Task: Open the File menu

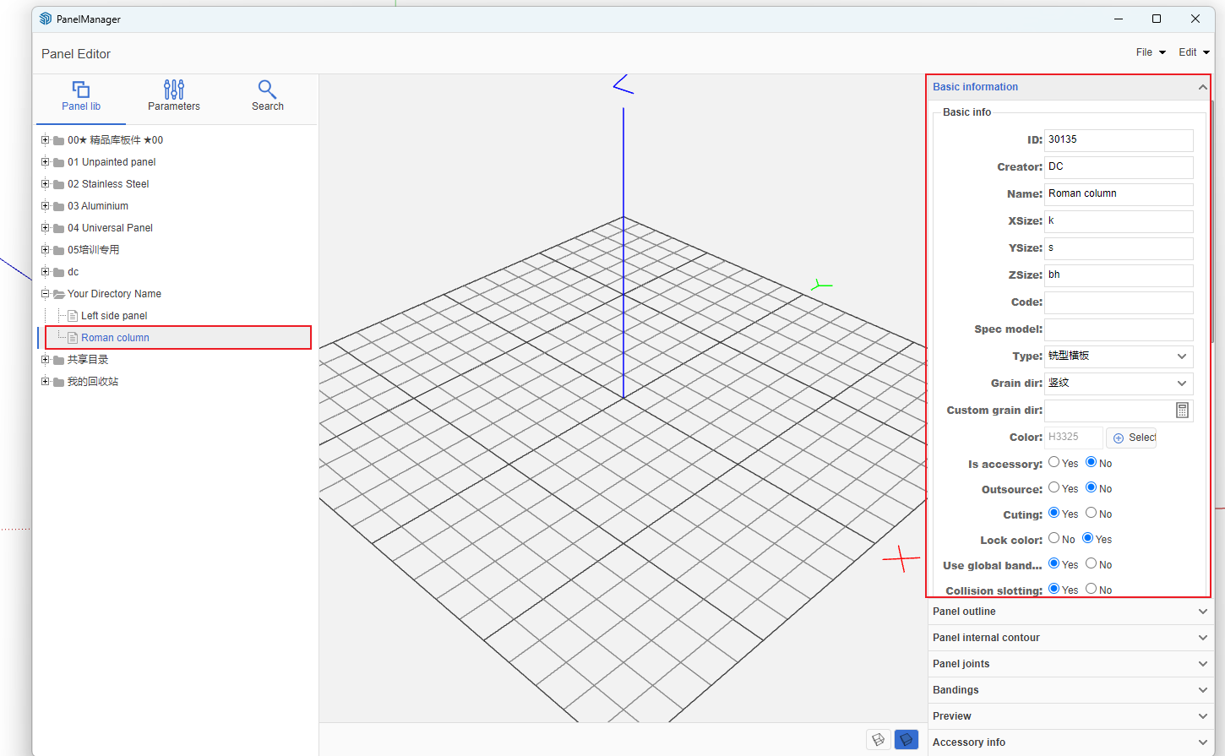Action: (1150, 52)
